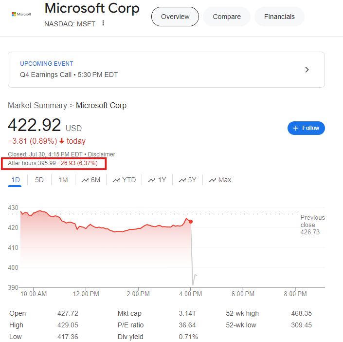Click the red closing price dot on chart
The height and width of the screenshot is (342, 343).
coord(191,222)
